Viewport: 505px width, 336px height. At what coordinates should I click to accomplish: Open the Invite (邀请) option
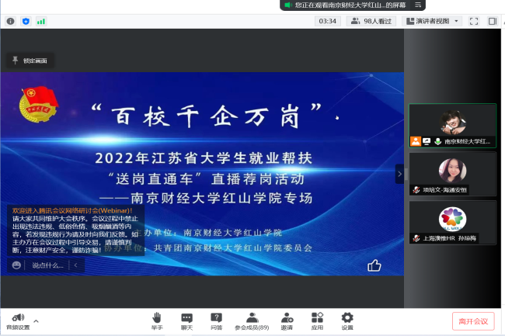pos(287,320)
